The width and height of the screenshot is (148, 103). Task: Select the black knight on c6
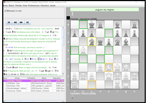[92, 42]
